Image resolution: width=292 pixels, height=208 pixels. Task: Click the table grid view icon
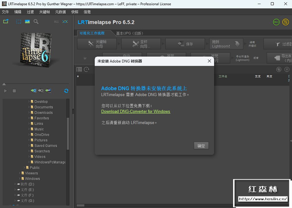coord(79,69)
